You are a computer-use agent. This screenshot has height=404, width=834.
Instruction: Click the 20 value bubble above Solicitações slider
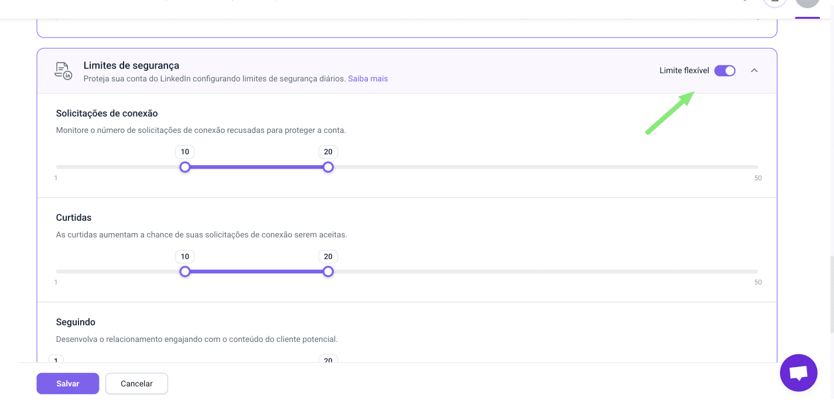point(328,152)
